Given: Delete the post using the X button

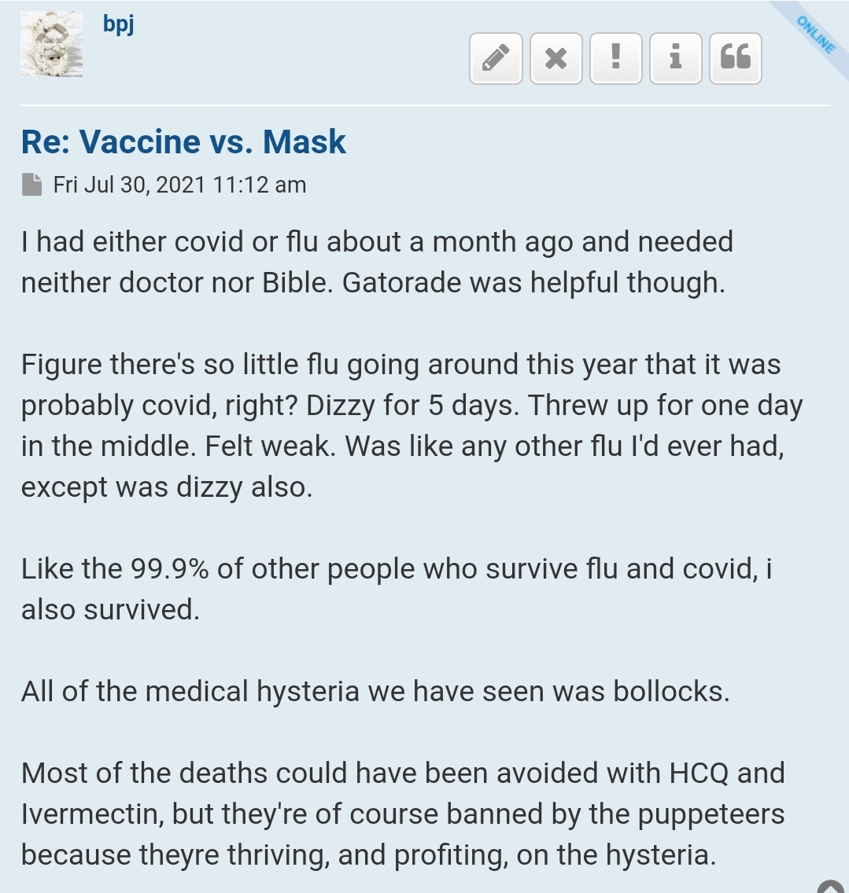Looking at the screenshot, I should 556,59.
